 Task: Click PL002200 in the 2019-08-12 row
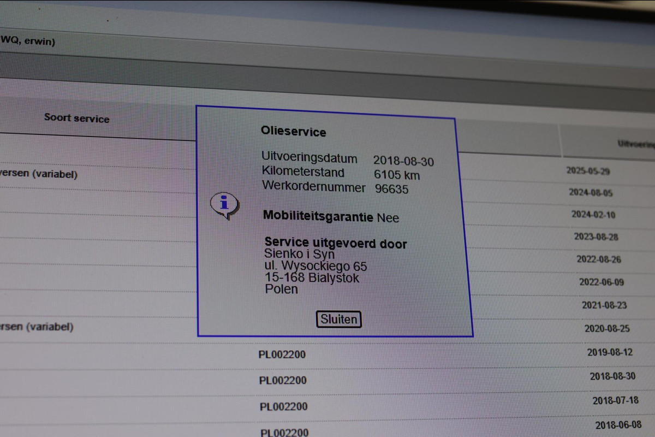(282, 355)
